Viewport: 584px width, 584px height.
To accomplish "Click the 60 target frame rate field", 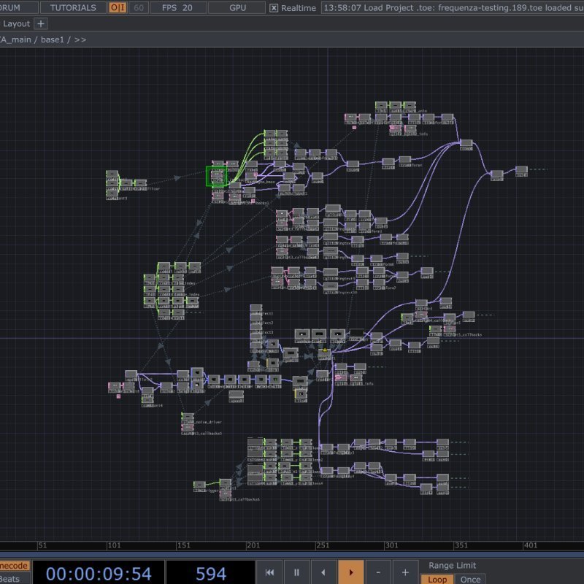I will point(139,7).
